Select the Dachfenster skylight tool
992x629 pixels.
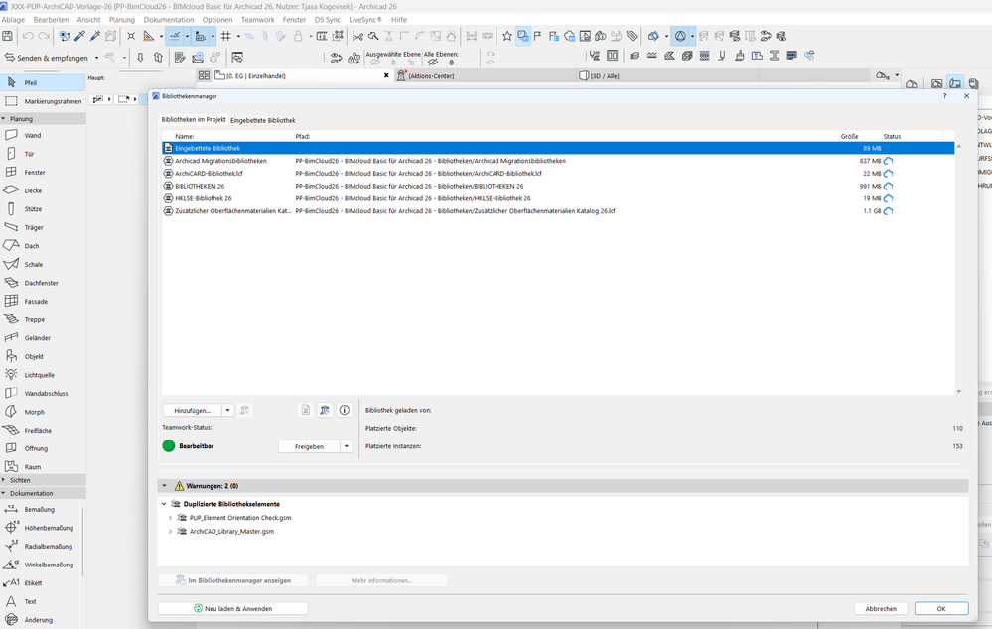pyautogui.click(x=41, y=283)
